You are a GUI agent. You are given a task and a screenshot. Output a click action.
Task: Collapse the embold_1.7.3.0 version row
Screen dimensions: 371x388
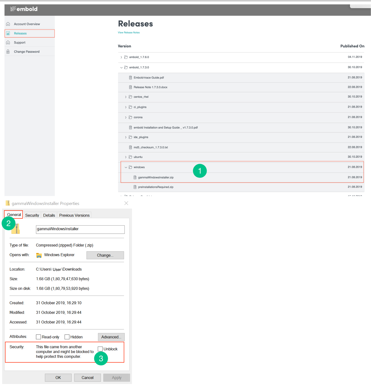pyautogui.click(x=121, y=68)
